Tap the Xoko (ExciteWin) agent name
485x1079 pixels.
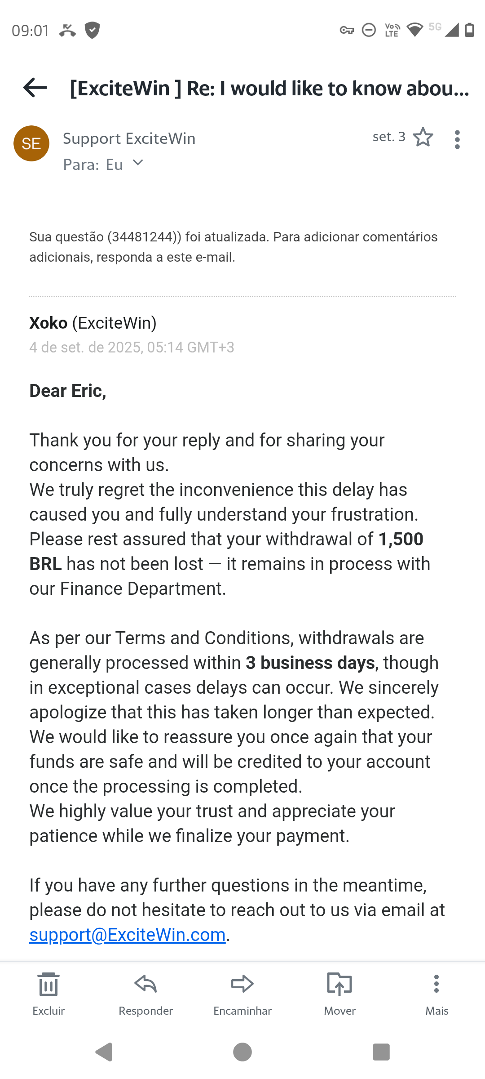(93, 323)
